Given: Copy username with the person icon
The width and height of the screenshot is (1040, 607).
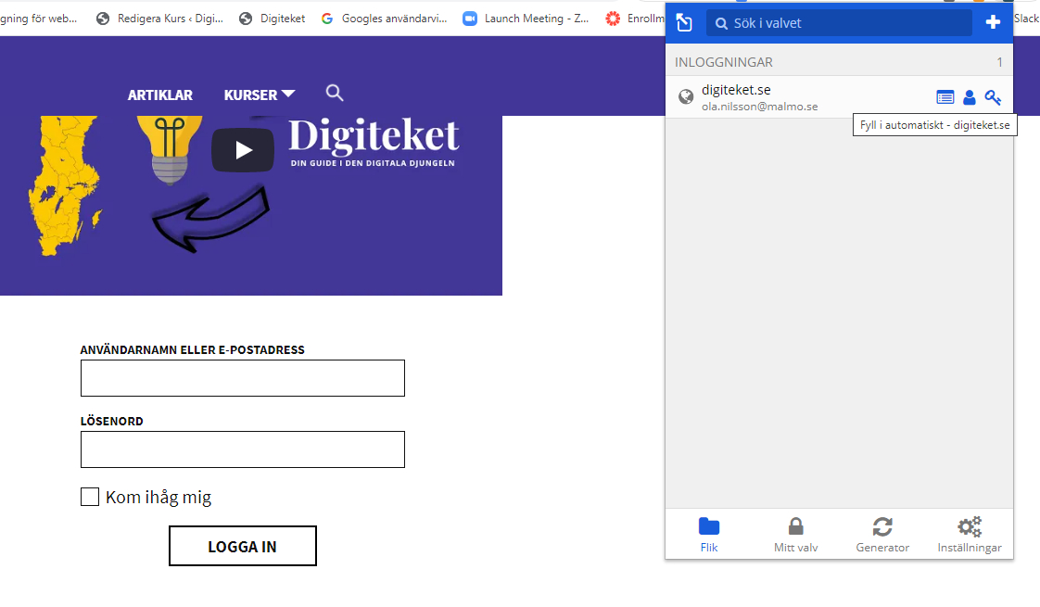Looking at the screenshot, I should [969, 96].
